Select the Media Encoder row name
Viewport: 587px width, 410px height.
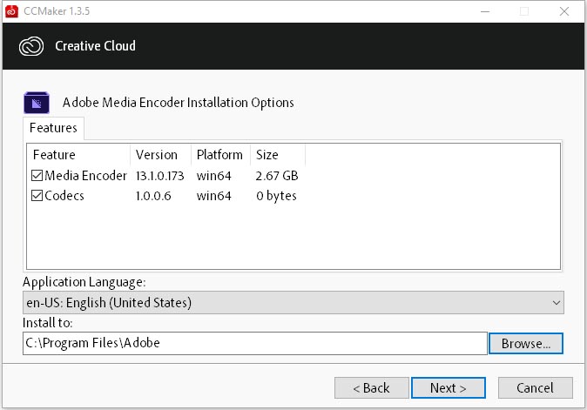[85, 176]
